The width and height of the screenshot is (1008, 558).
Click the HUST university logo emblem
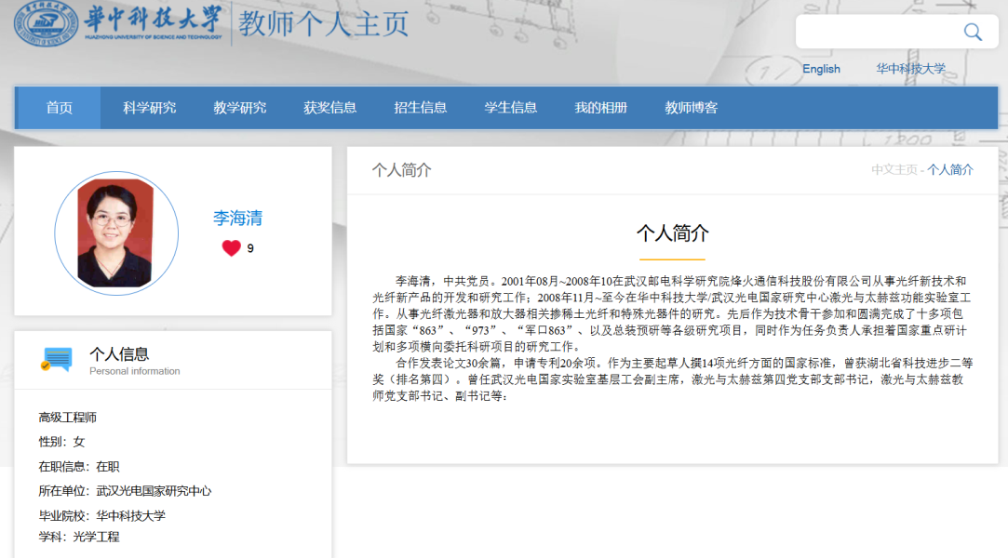(46, 23)
